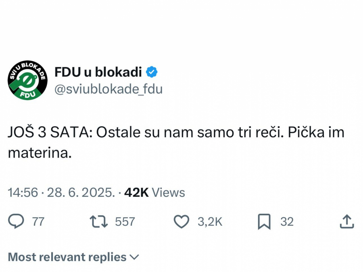
Task: Click the like count 3,2K
Action: click(x=210, y=221)
